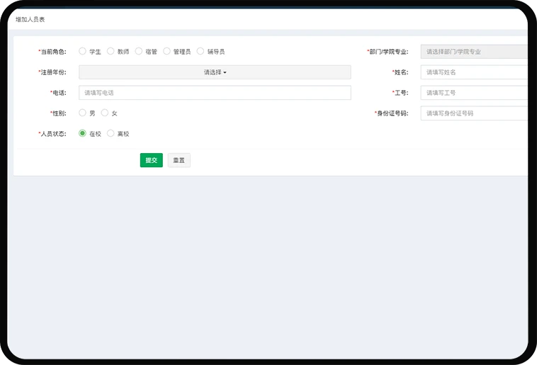
Task: Set personnel status to 离校
Action: [x=111, y=133]
